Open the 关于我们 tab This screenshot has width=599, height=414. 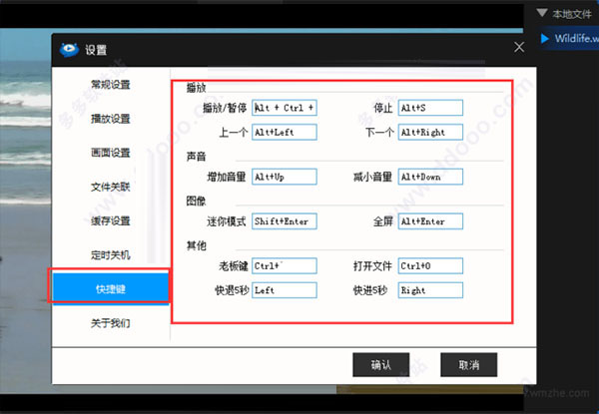(111, 323)
